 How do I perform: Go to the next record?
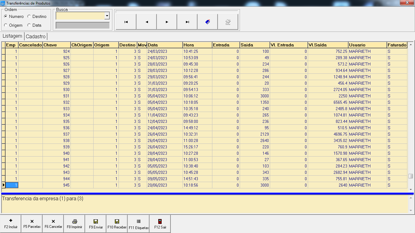coord(167,22)
